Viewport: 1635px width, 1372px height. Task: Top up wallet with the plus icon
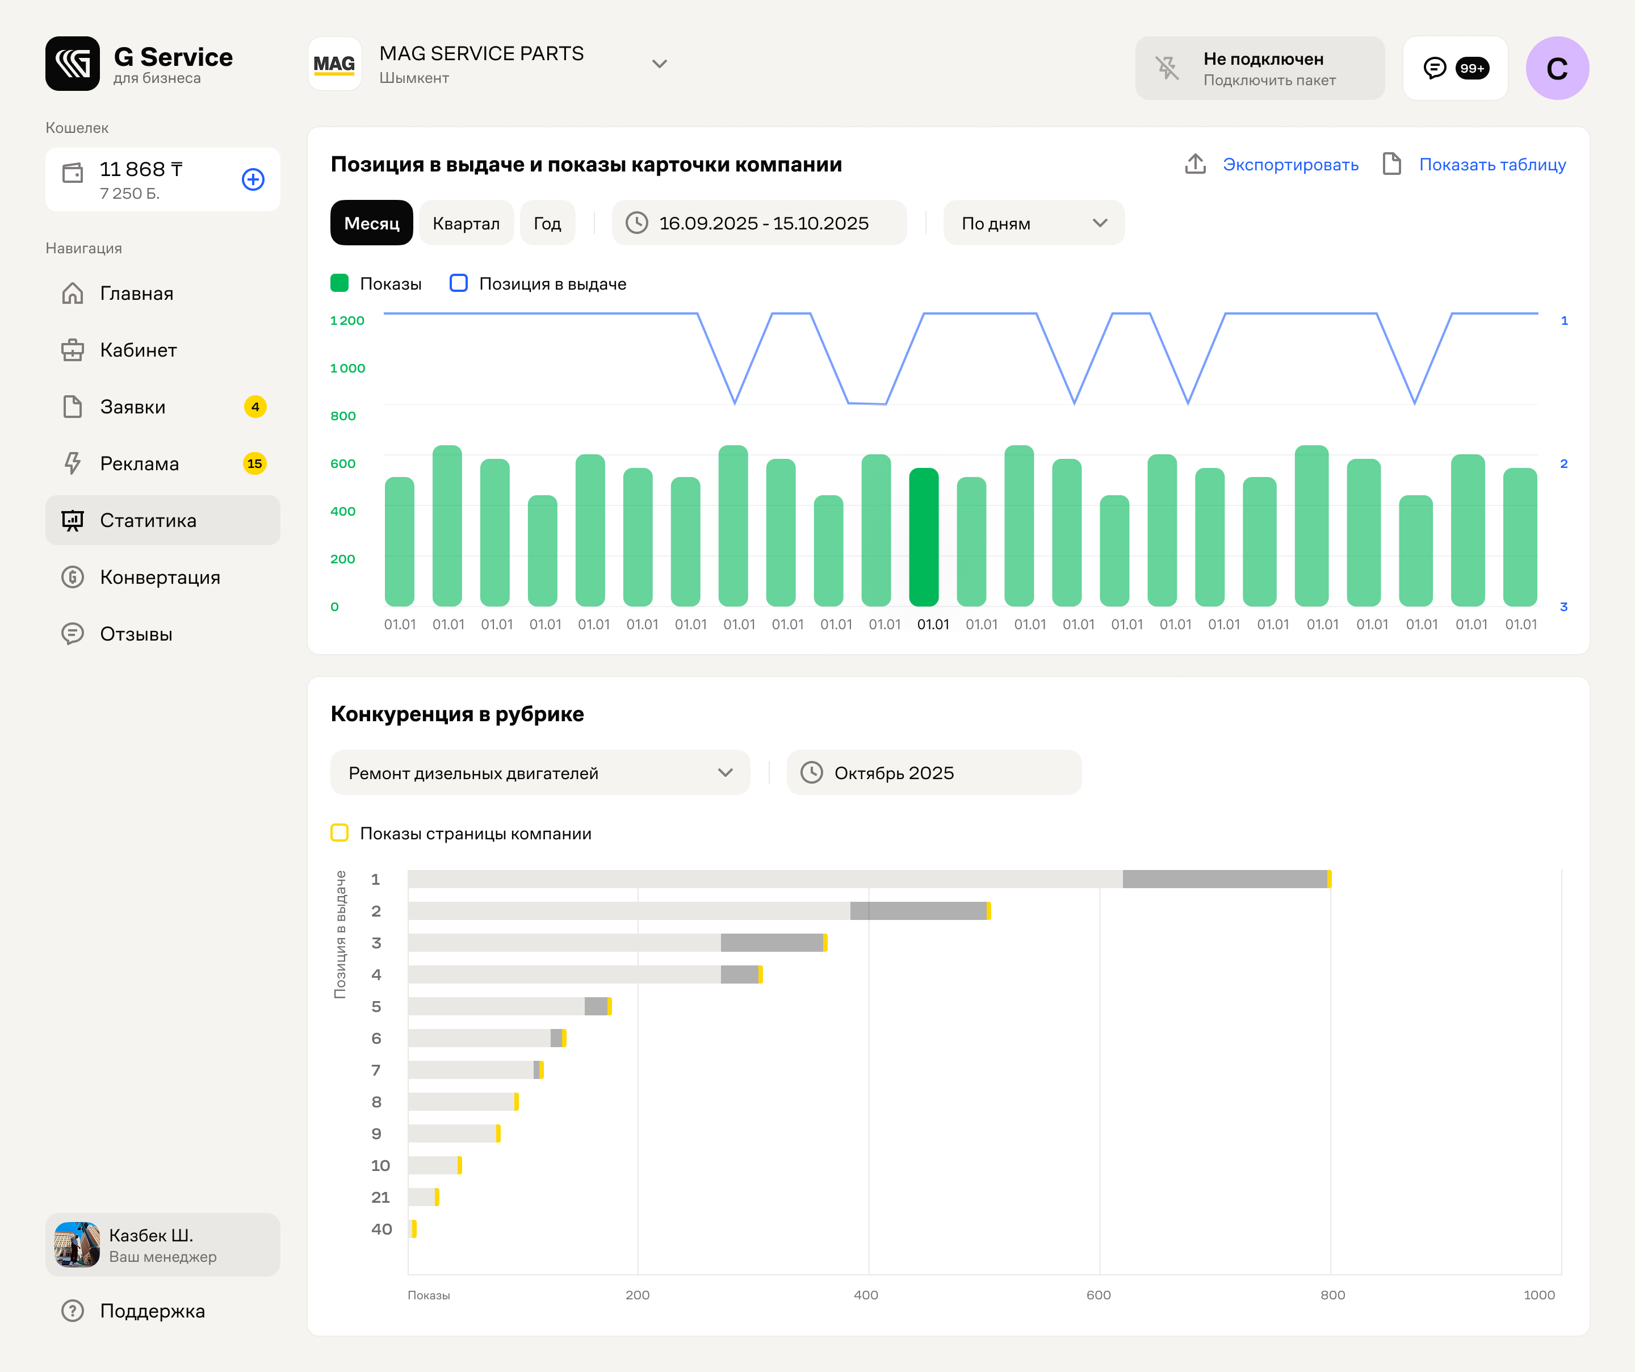point(253,179)
